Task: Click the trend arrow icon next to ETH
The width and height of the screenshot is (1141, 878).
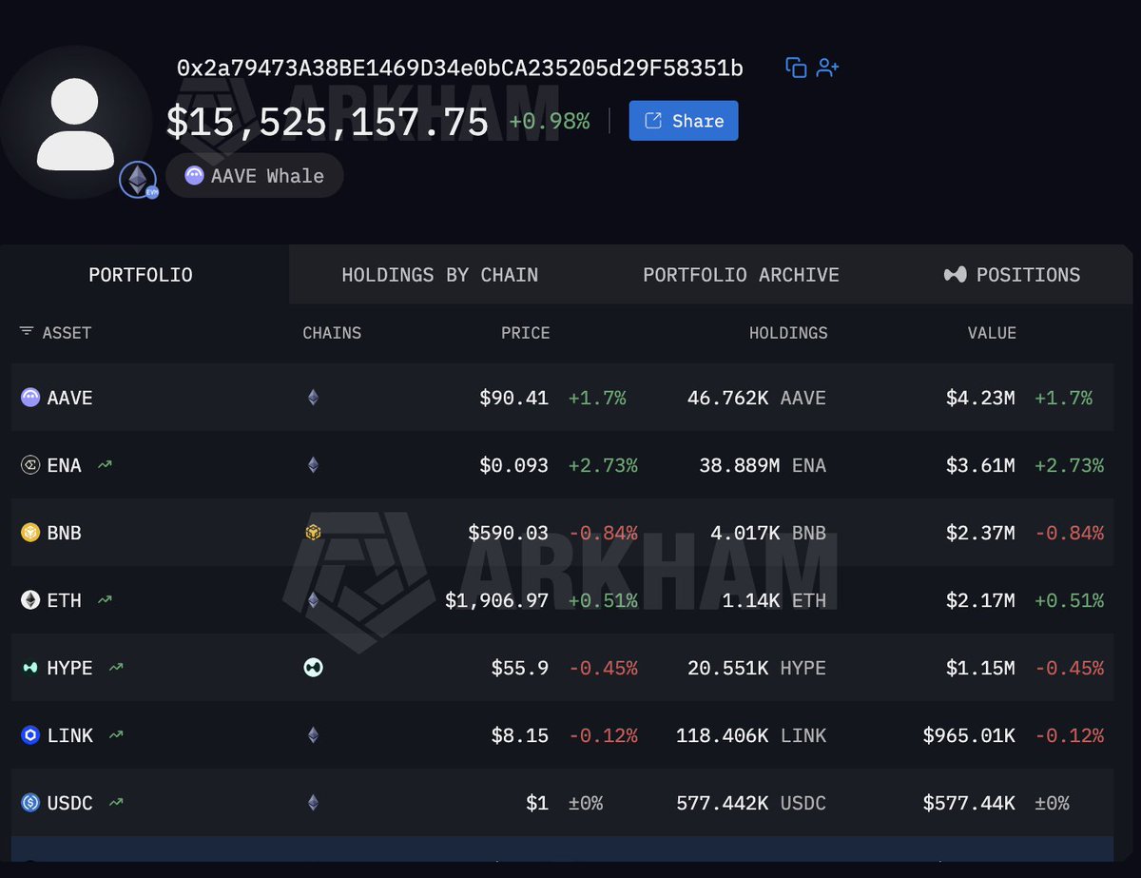Action: (105, 600)
